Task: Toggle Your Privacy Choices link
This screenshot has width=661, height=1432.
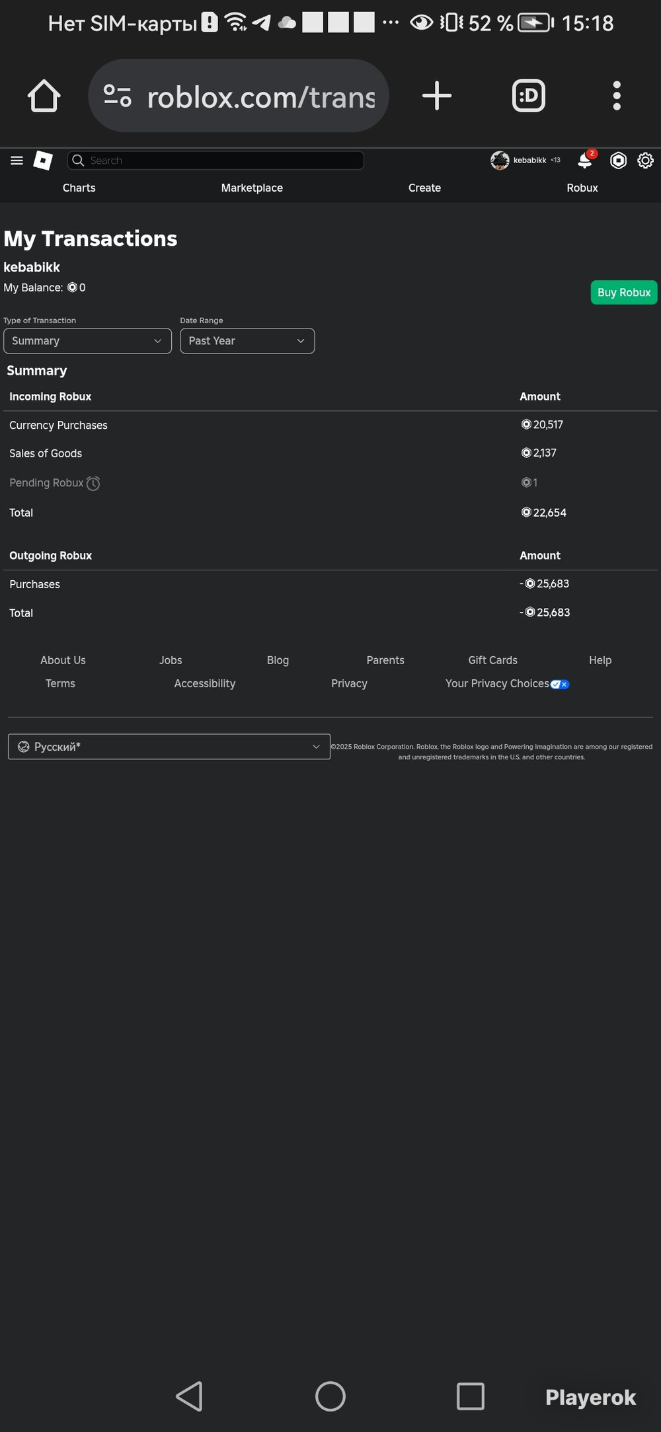Action: point(507,684)
